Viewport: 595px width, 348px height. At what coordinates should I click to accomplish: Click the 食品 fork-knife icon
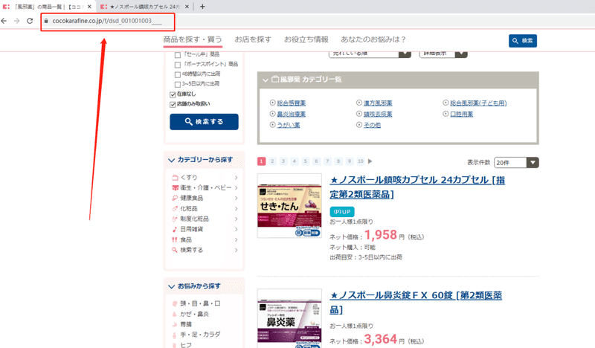coord(175,239)
